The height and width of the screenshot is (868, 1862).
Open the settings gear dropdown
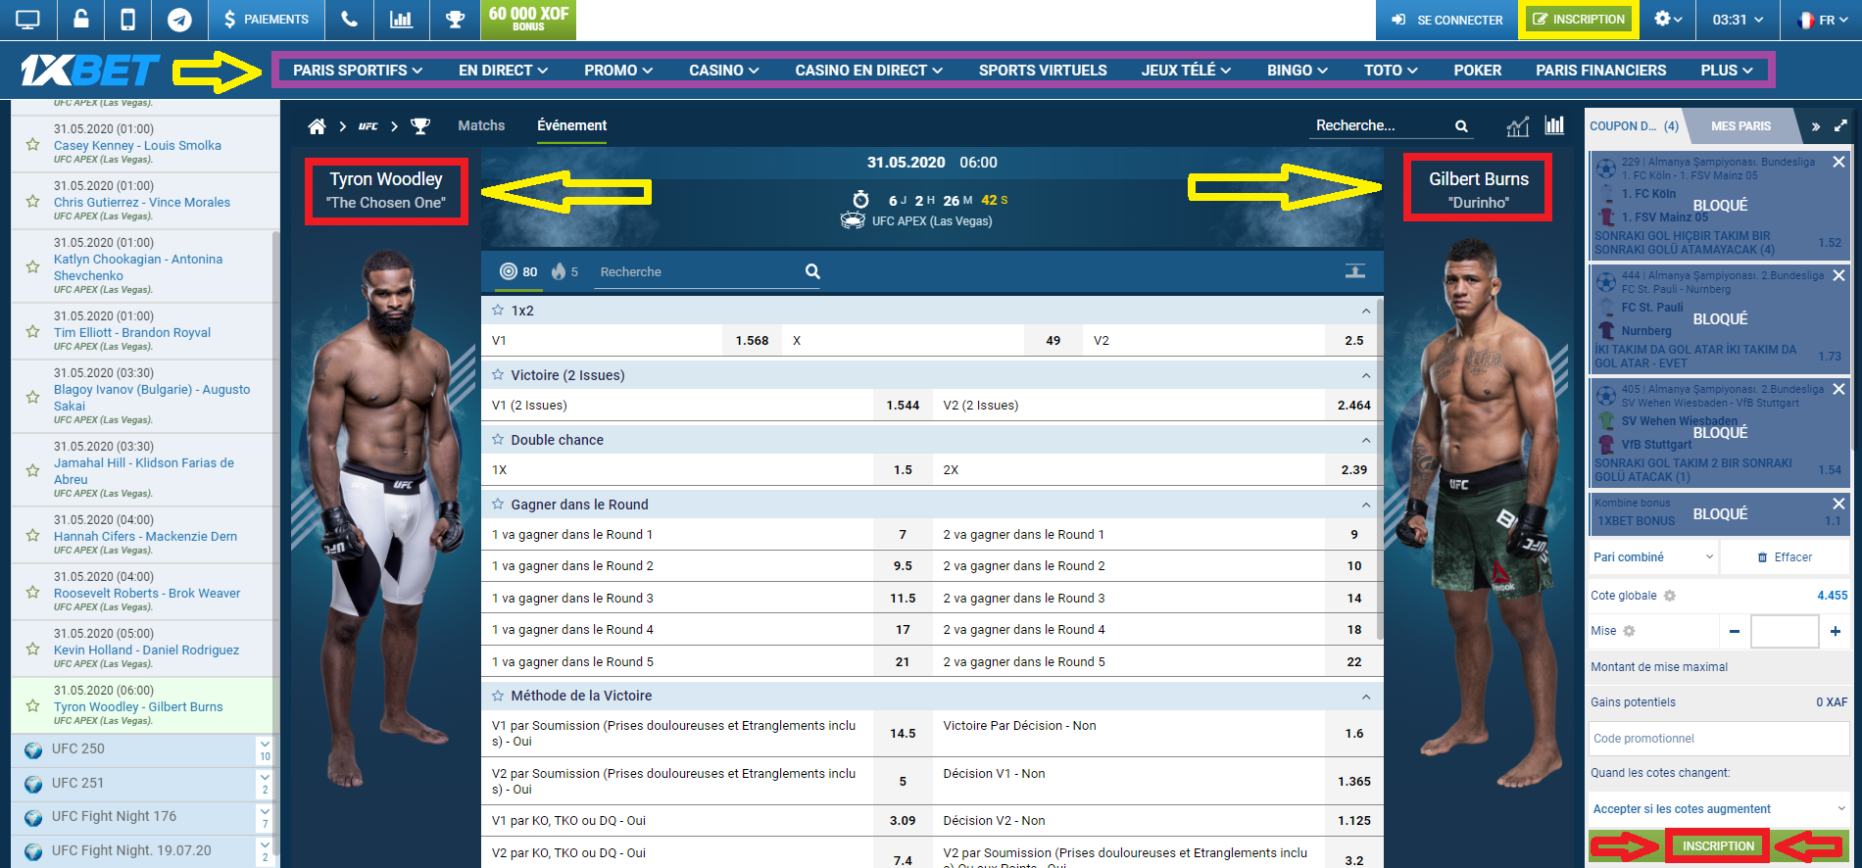click(x=1668, y=20)
